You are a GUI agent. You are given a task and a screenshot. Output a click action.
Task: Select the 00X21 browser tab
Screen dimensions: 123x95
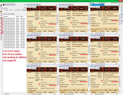[x=34, y=35]
